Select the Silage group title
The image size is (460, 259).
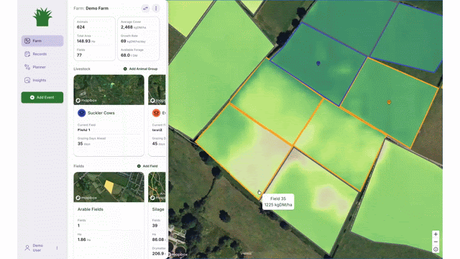pos(158,209)
